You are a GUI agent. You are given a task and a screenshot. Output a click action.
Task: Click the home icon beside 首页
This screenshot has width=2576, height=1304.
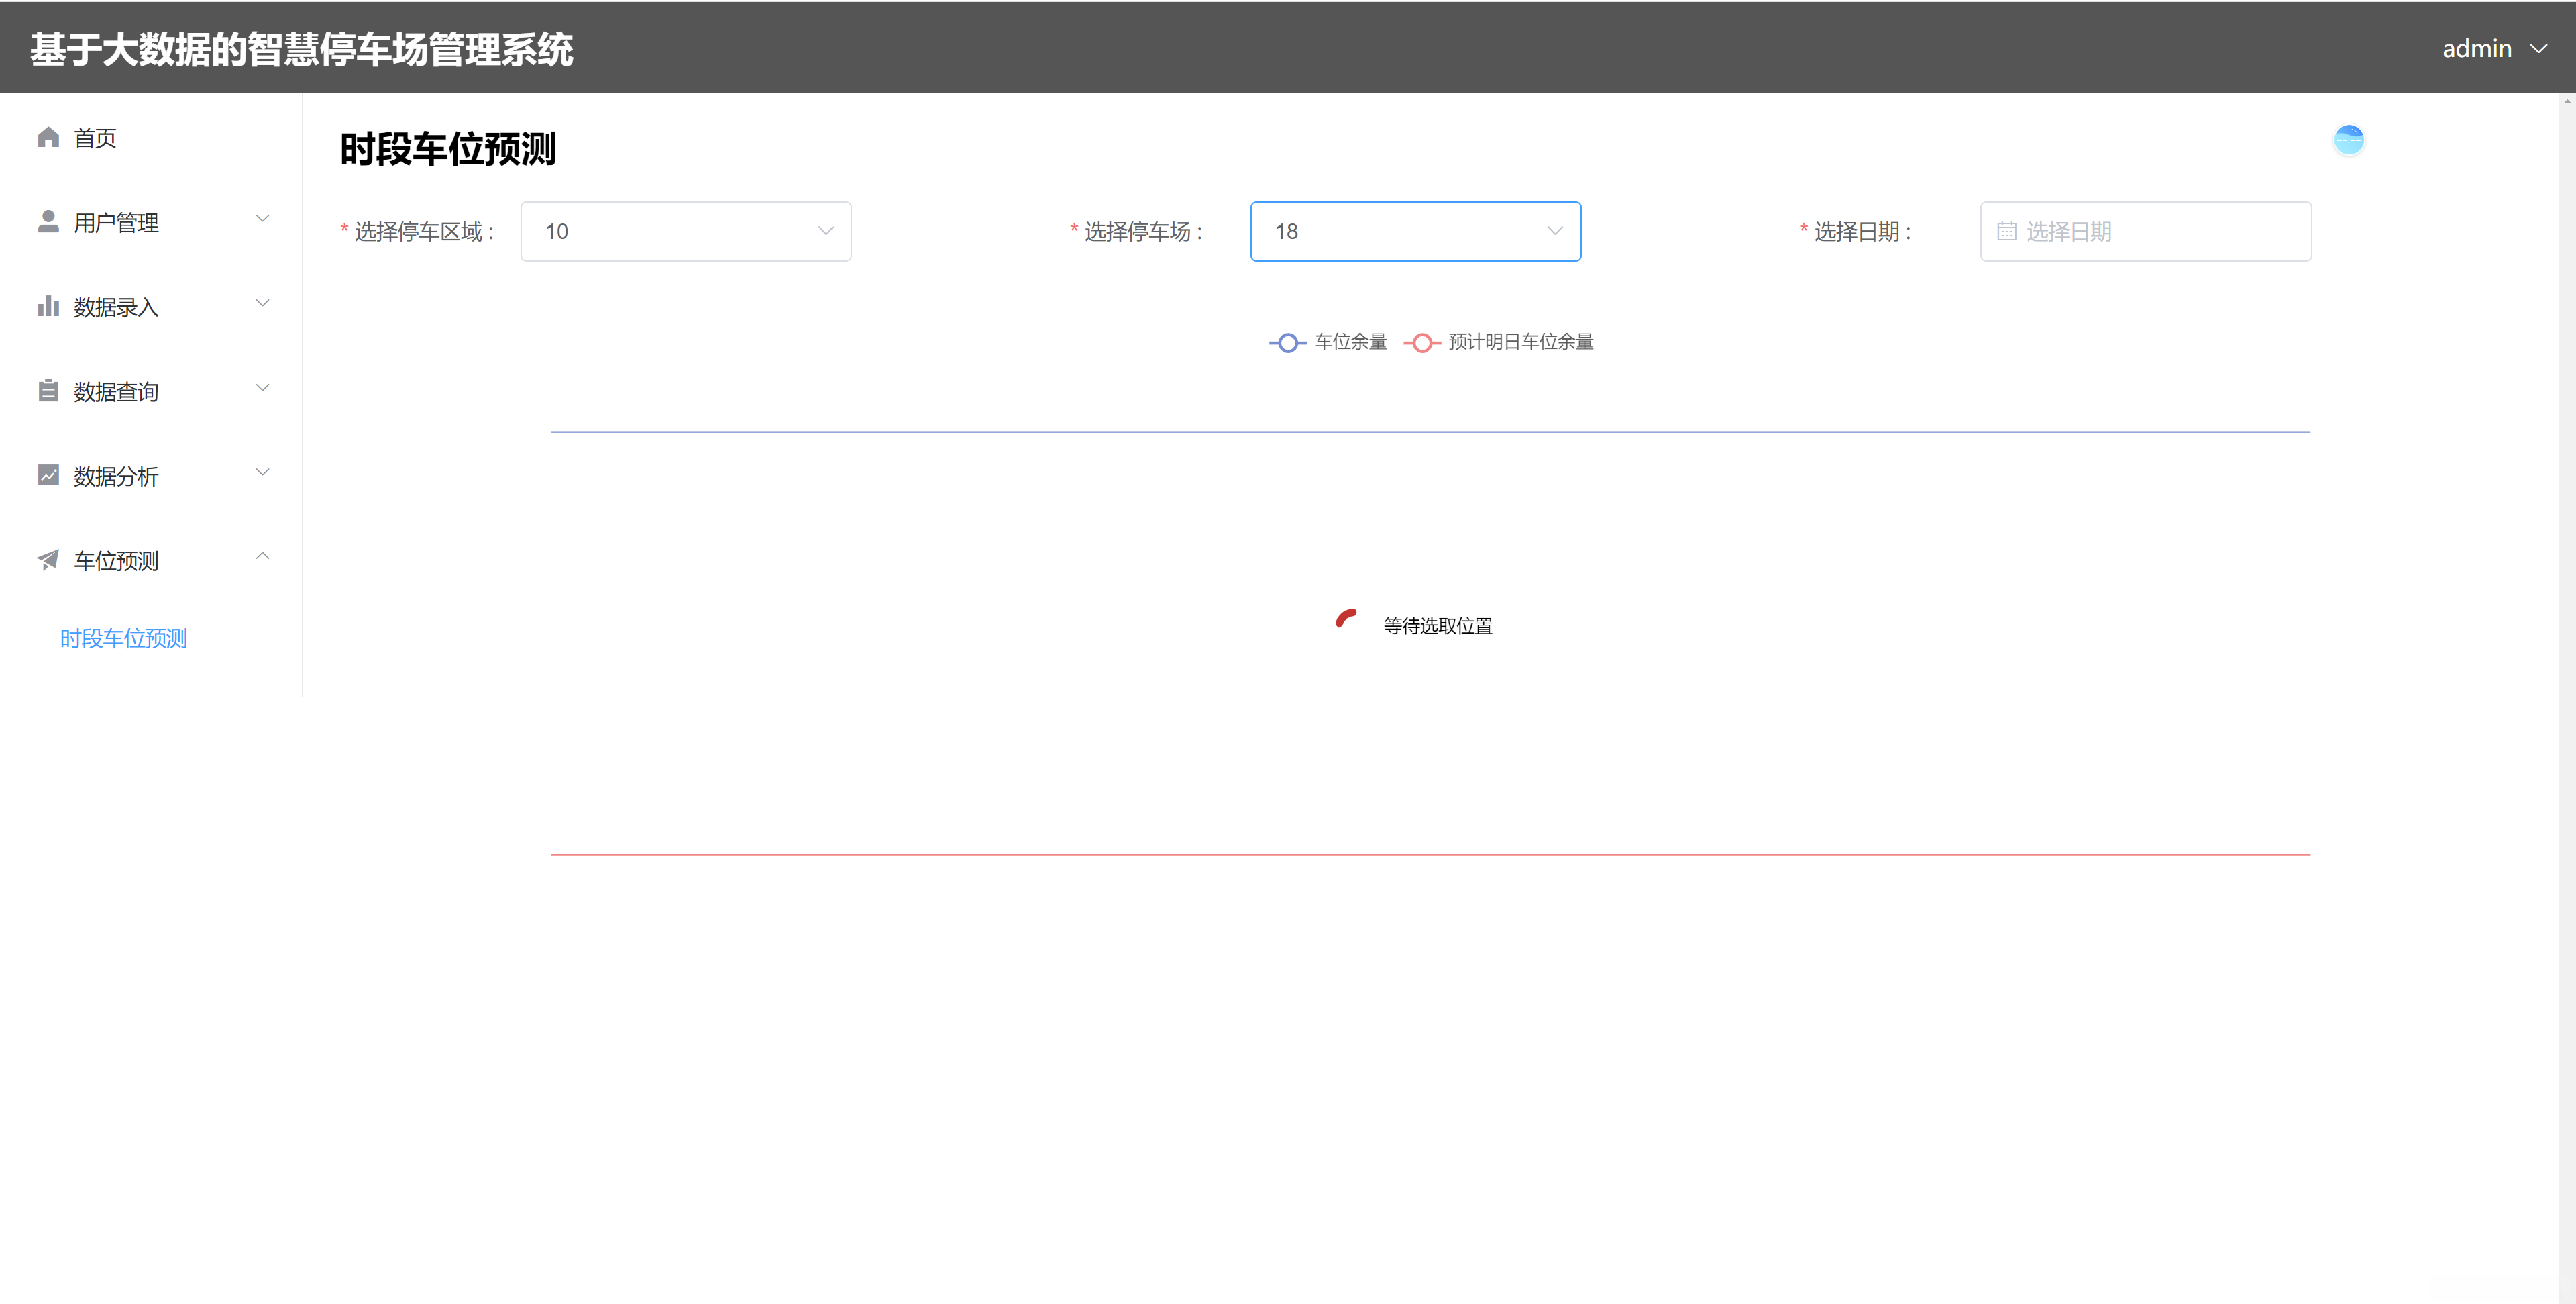pos(48,137)
